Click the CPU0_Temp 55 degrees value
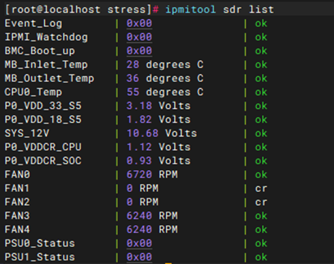Screen dimensions: 334x264 (165, 92)
